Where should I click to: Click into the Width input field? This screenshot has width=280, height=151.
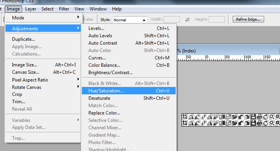tap(172, 19)
